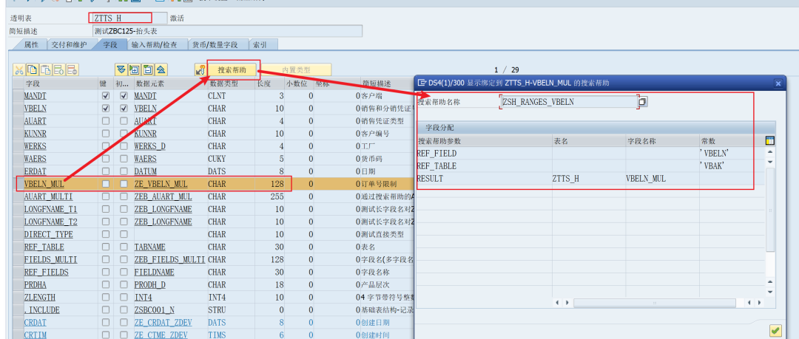Click the horizontal scrollbar in search help dialog
Viewport: 799px width, 339px height.
(x=654, y=303)
